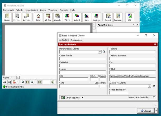Click the first zoom magnifier in bottom toolbar

coord(23,82)
